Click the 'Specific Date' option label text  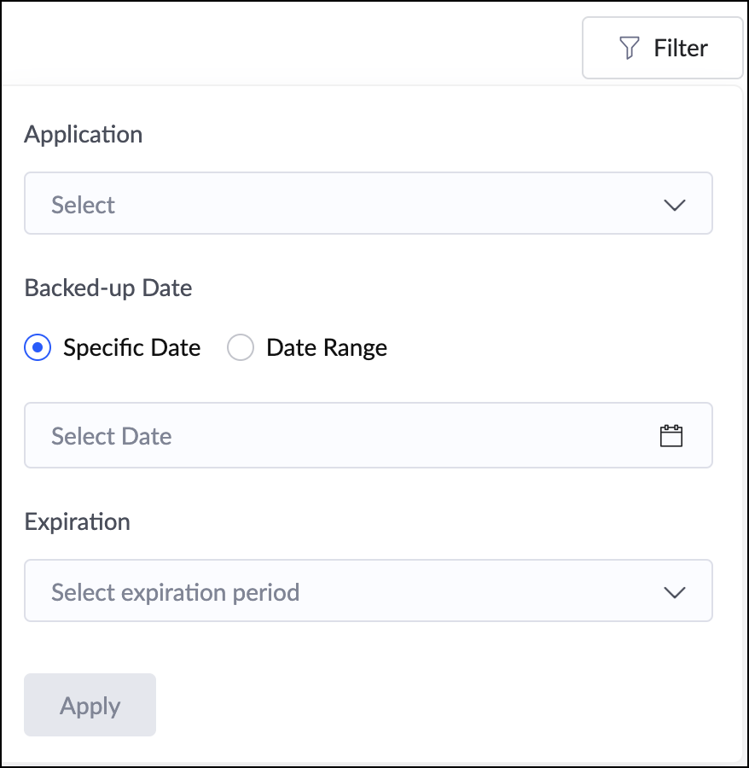131,348
